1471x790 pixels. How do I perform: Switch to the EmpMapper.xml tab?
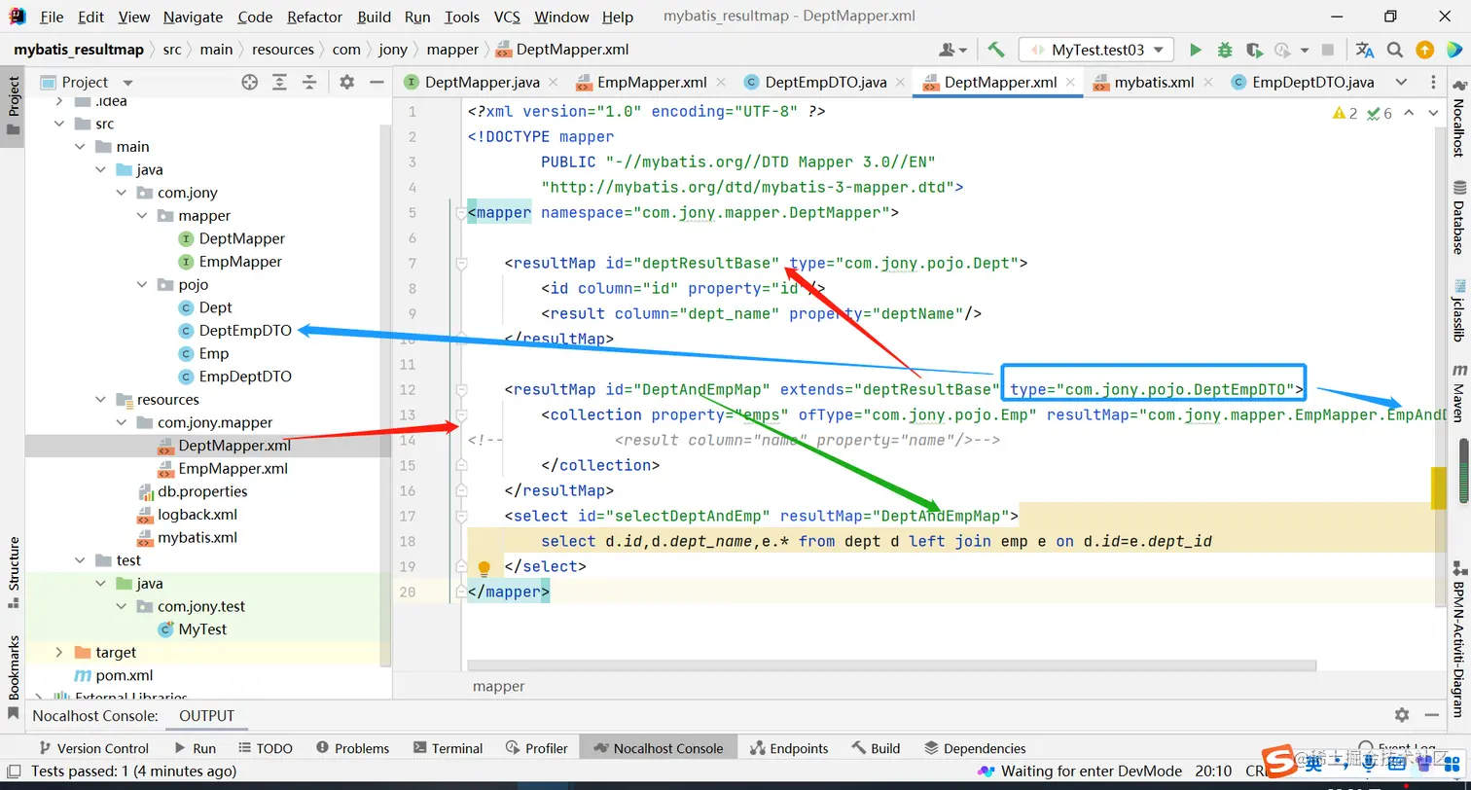point(652,83)
